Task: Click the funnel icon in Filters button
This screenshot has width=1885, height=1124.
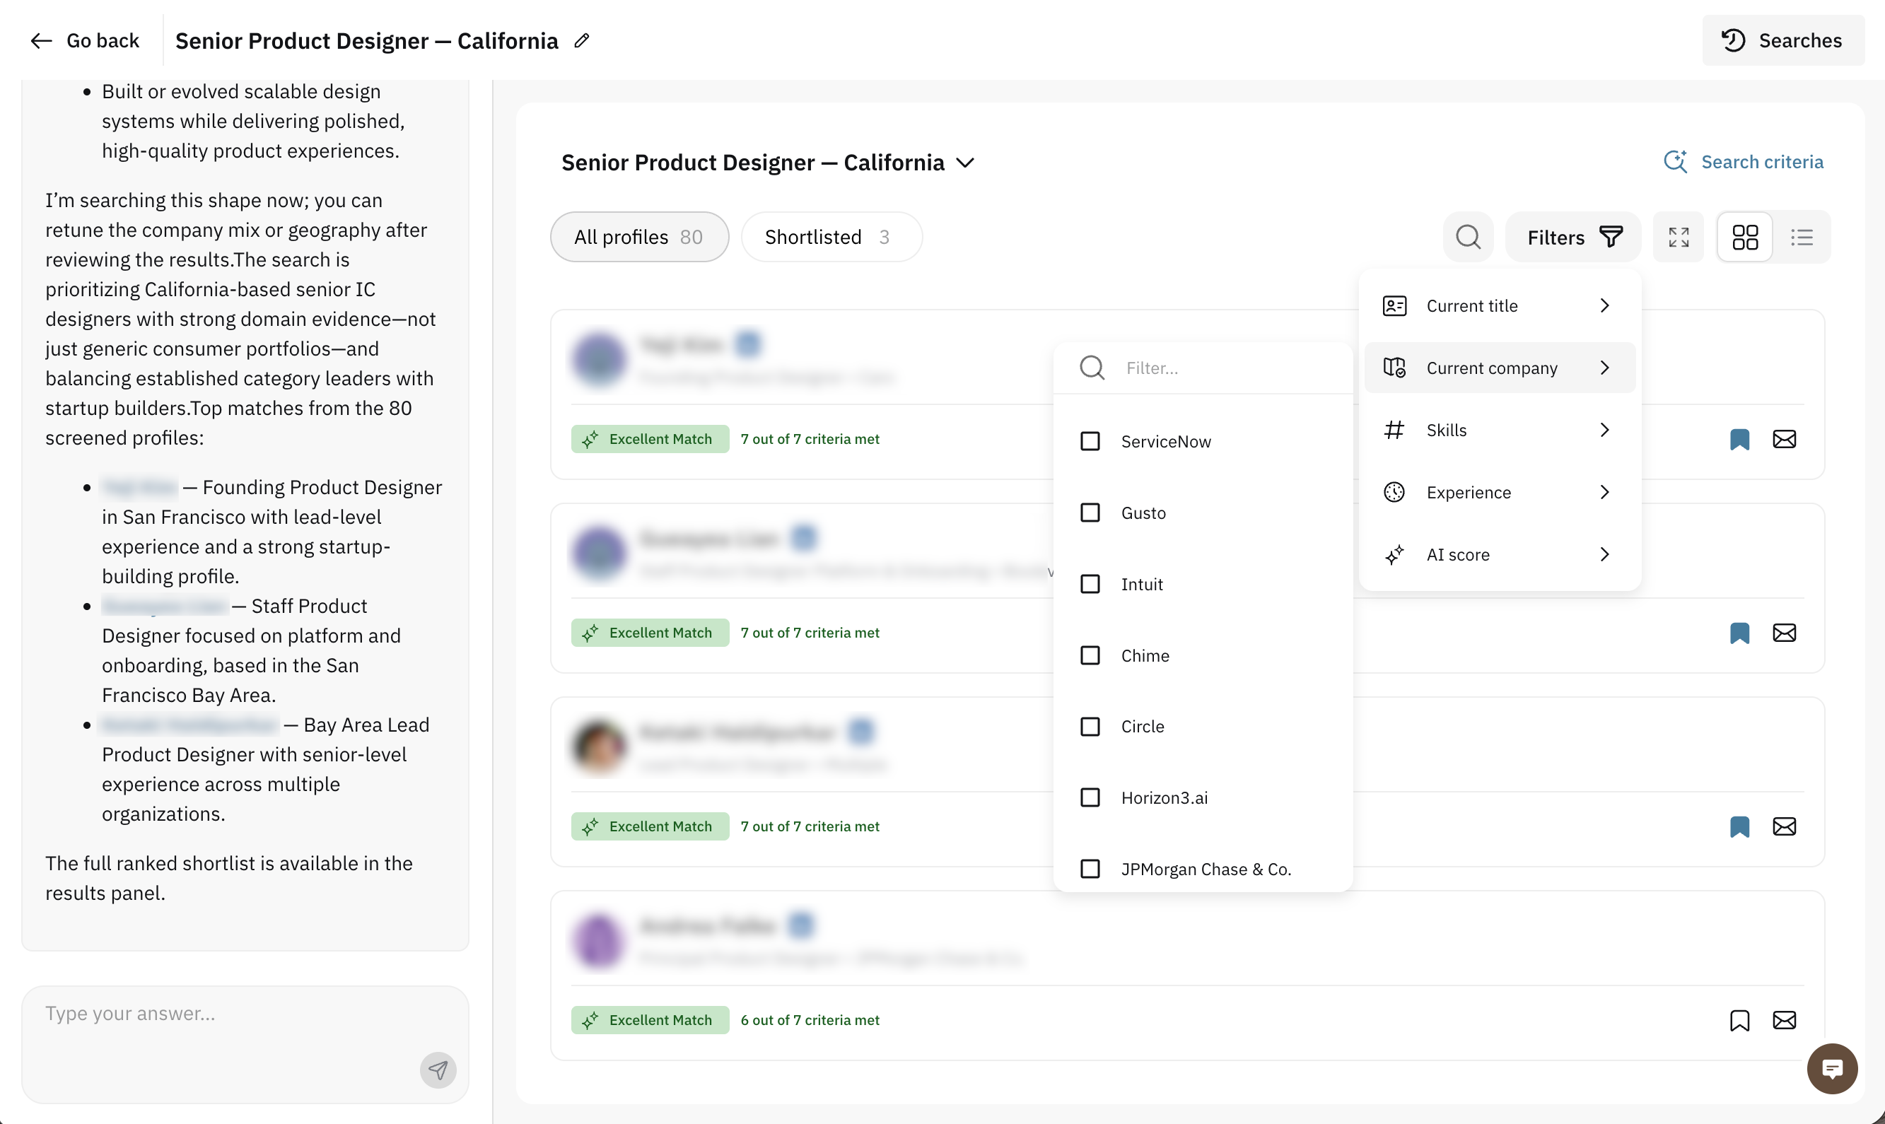Action: coord(1611,237)
